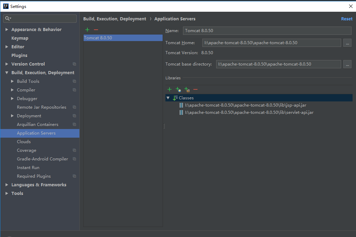Click the search magnifier icon
The width and height of the screenshot is (356, 237).
(8, 18)
